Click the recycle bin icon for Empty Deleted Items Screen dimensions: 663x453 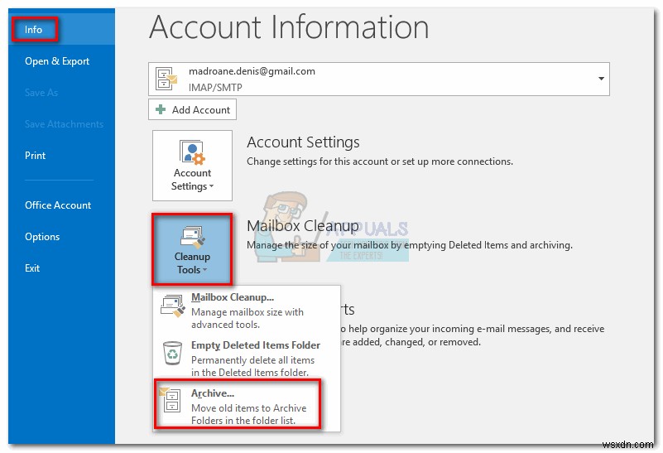pyautogui.click(x=172, y=353)
